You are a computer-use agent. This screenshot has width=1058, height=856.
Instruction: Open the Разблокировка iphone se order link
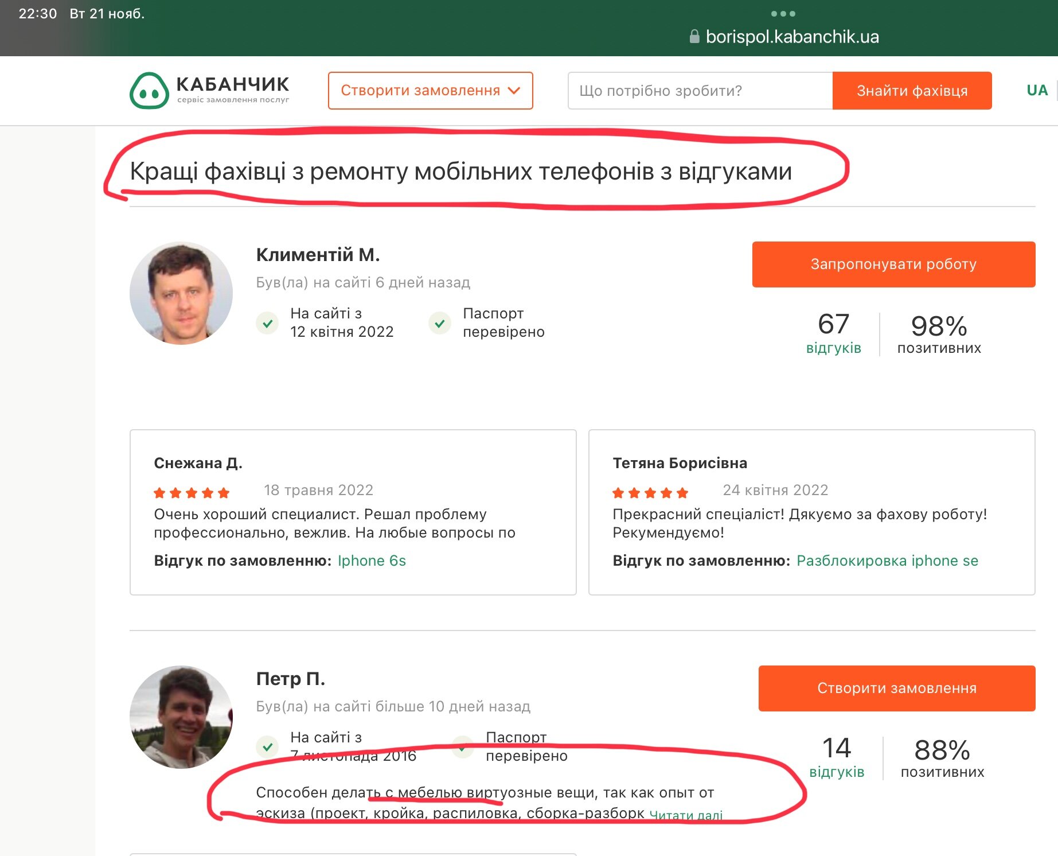[887, 561]
